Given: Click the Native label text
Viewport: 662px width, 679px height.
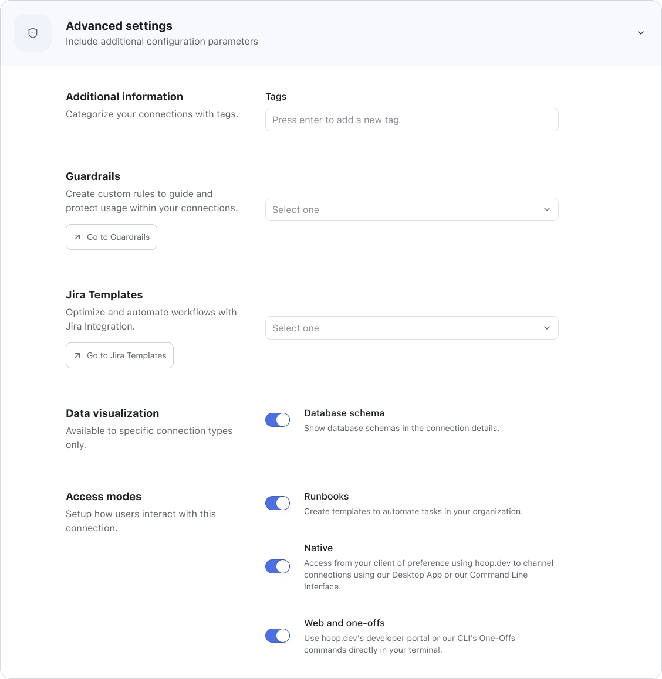Looking at the screenshot, I should (x=318, y=548).
